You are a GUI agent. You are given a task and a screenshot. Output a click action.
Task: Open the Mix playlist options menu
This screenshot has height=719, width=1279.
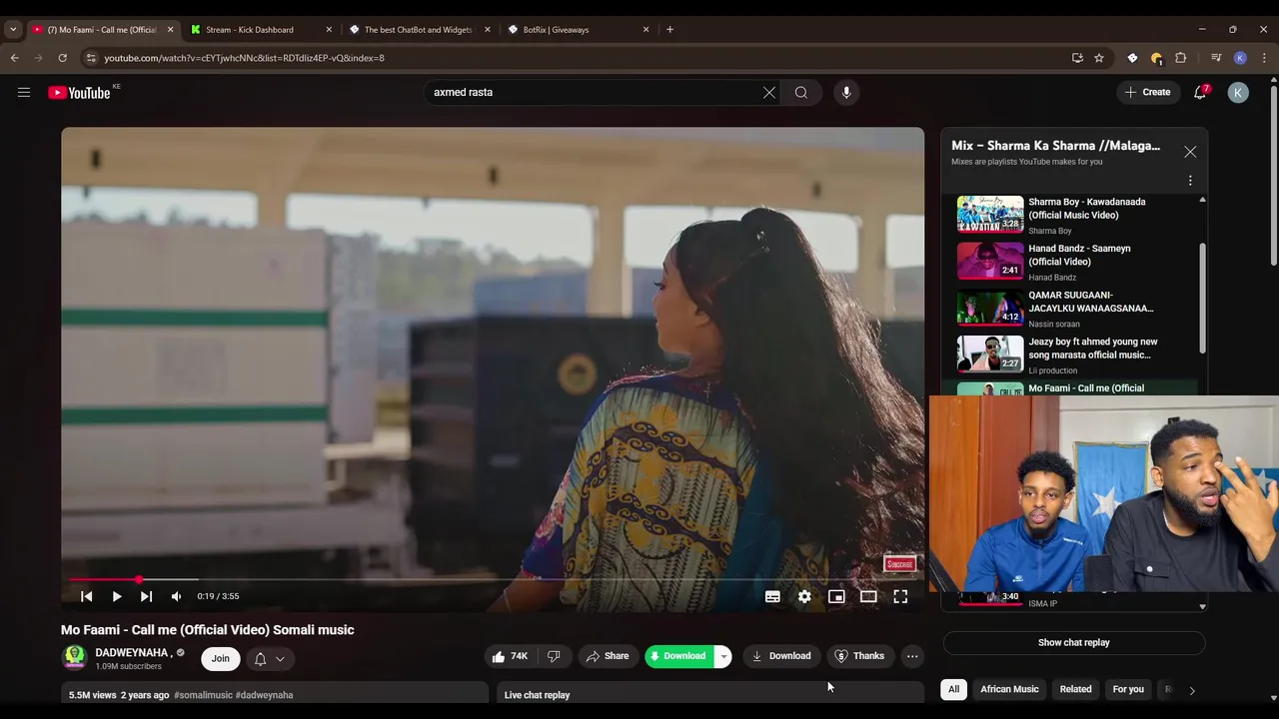pos(1190,181)
